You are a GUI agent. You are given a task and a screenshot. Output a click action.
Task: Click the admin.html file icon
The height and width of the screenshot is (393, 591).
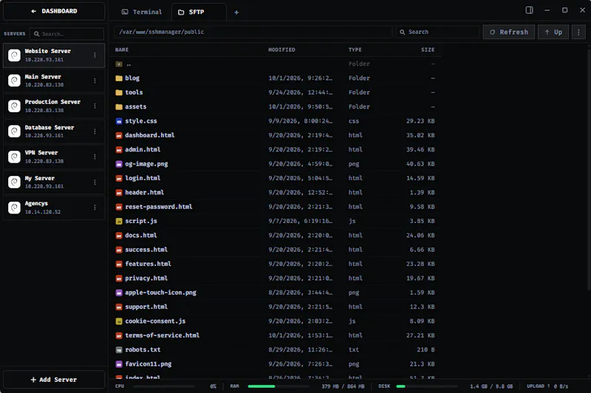119,149
